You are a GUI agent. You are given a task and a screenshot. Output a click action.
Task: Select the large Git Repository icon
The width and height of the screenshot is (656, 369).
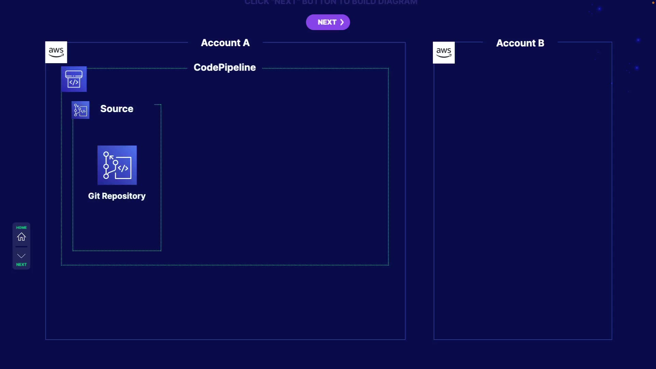click(117, 165)
